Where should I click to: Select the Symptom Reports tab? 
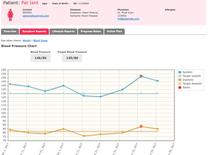(x=34, y=32)
